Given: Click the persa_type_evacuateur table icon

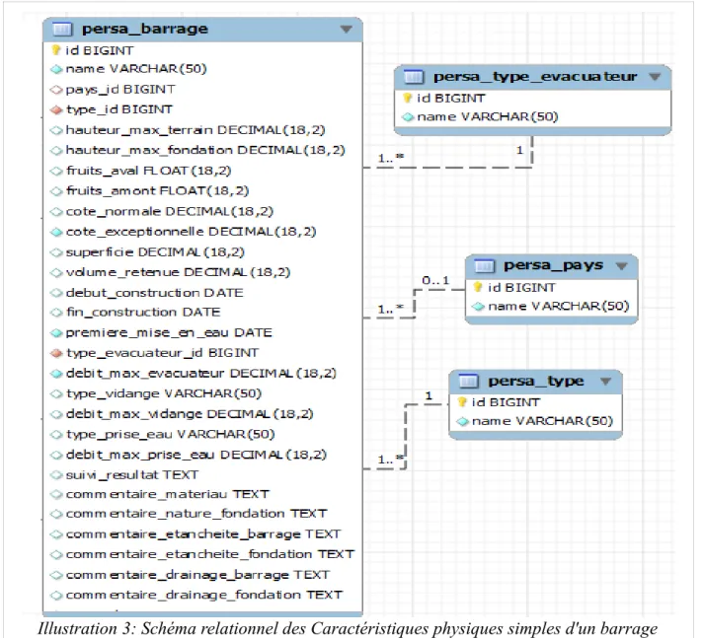Looking at the screenshot, I should [x=414, y=77].
